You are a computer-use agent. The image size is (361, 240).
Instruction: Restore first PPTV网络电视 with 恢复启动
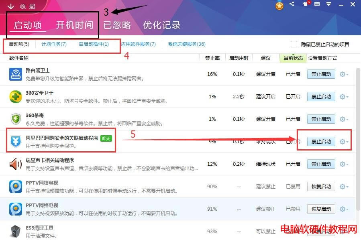(x=321, y=187)
